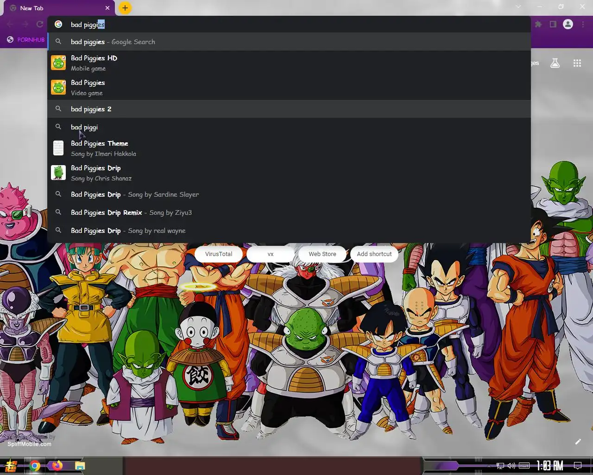Open the profile avatar menu

pos(568,24)
